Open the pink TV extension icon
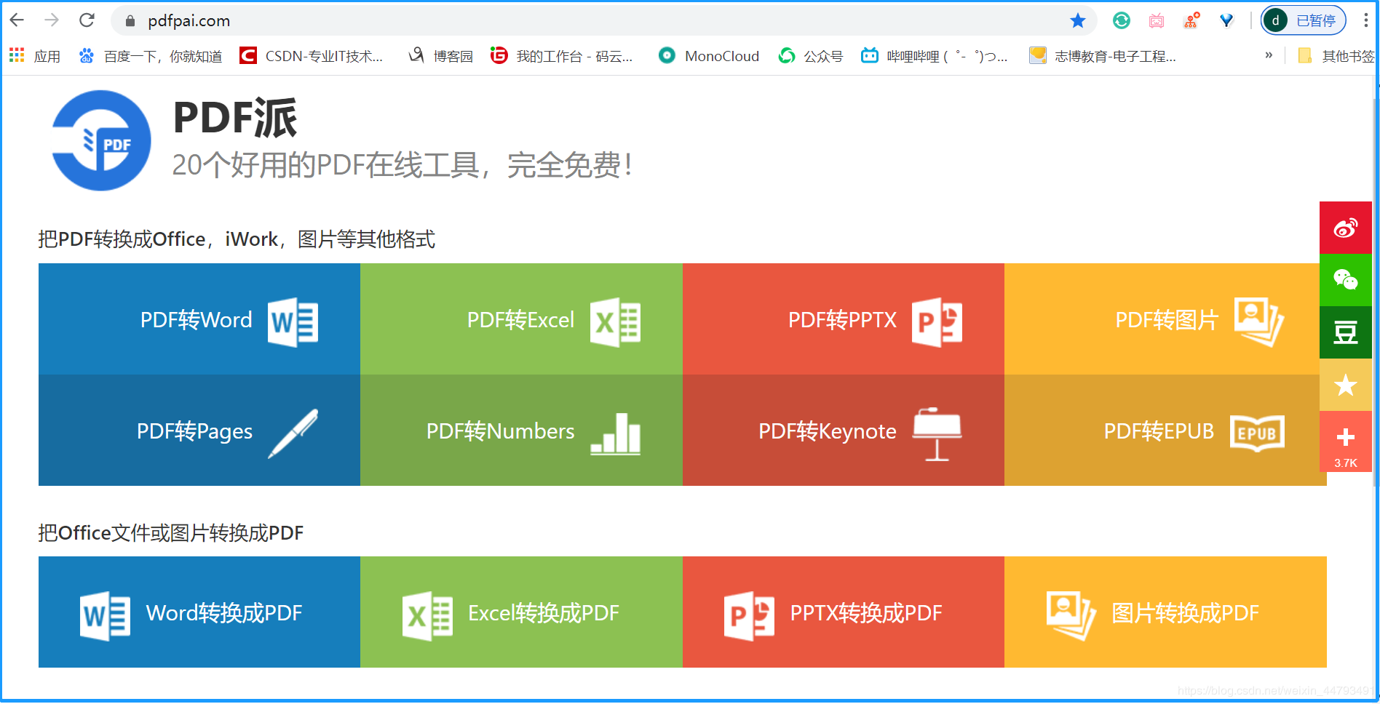Viewport: 1380px width, 704px height. (x=1157, y=20)
